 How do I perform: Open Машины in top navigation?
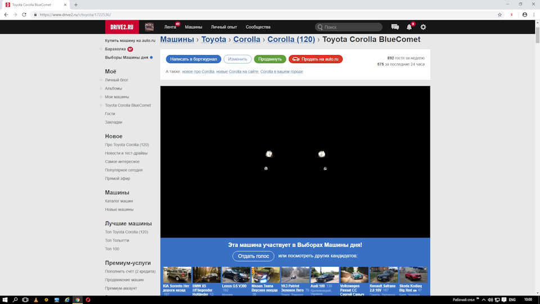click(193, 27)
